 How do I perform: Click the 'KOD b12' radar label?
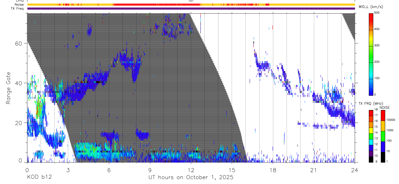39,178
